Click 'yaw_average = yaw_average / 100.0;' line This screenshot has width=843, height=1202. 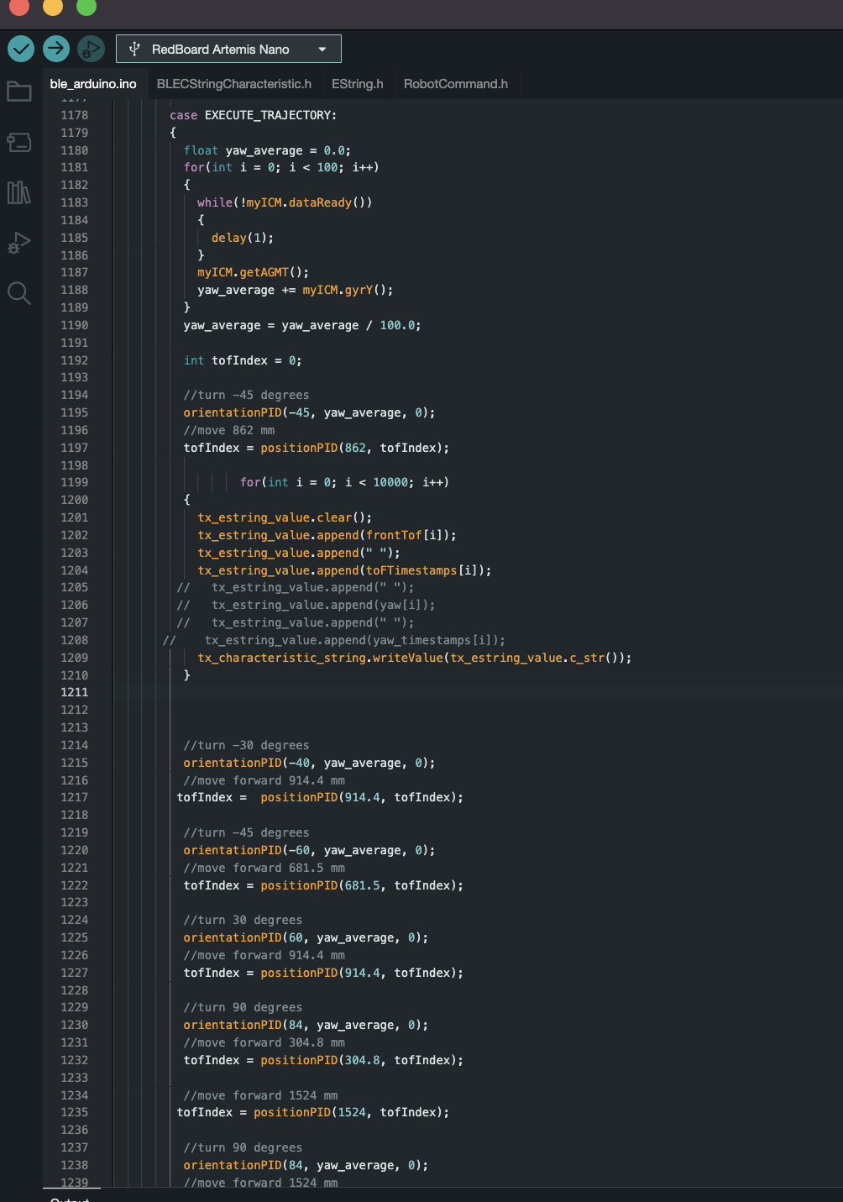click(x=302, y=325)
